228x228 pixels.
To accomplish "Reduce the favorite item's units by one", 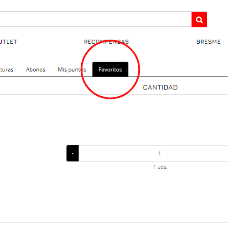I will point(73,153).
